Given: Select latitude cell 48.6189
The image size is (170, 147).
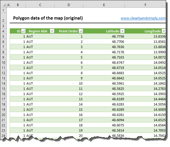Looking at the screenshot, I should coord(104,99).
